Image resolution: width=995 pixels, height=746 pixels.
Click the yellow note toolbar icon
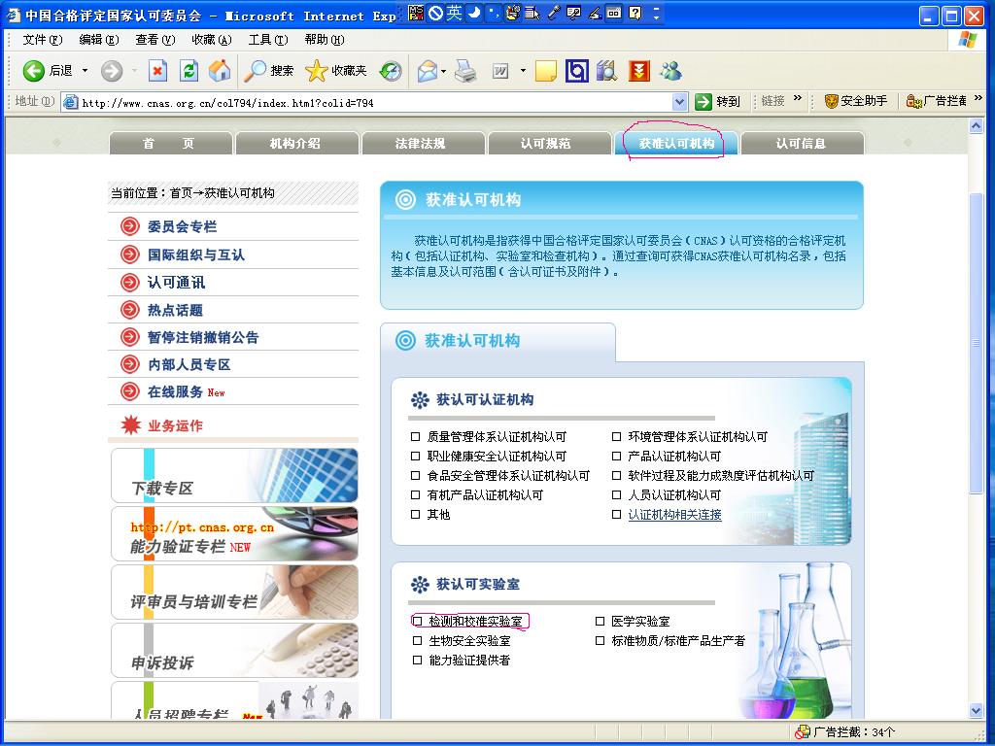pos(546,70)
